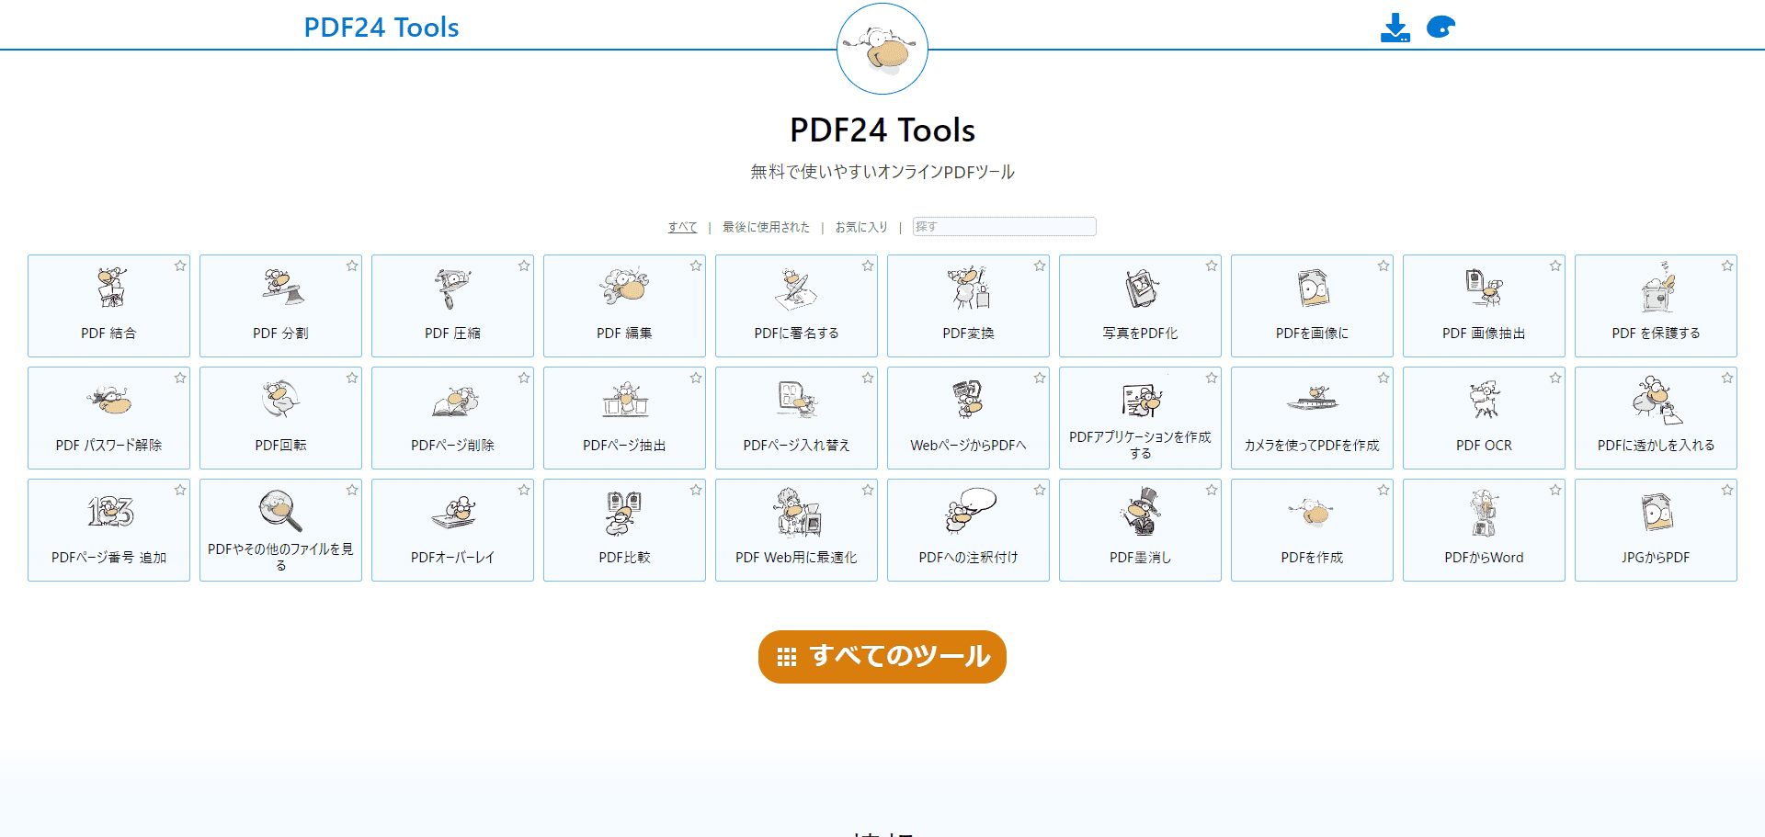This screenshot has width=1765, height=837.
Task: Toggle favorite star on PDF回転 tile
Action: (352, 378)
